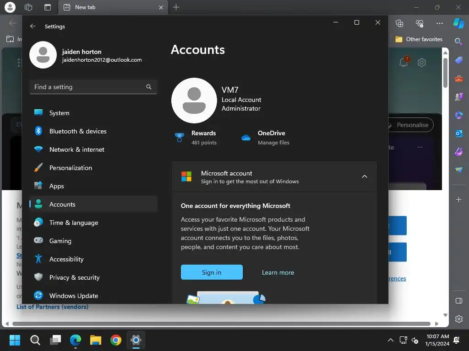The height and width of the screenshot is (351, 469).
Task: Open List of Partners (vendors) link
Action: pyautogui.click(x=52, y=307)
